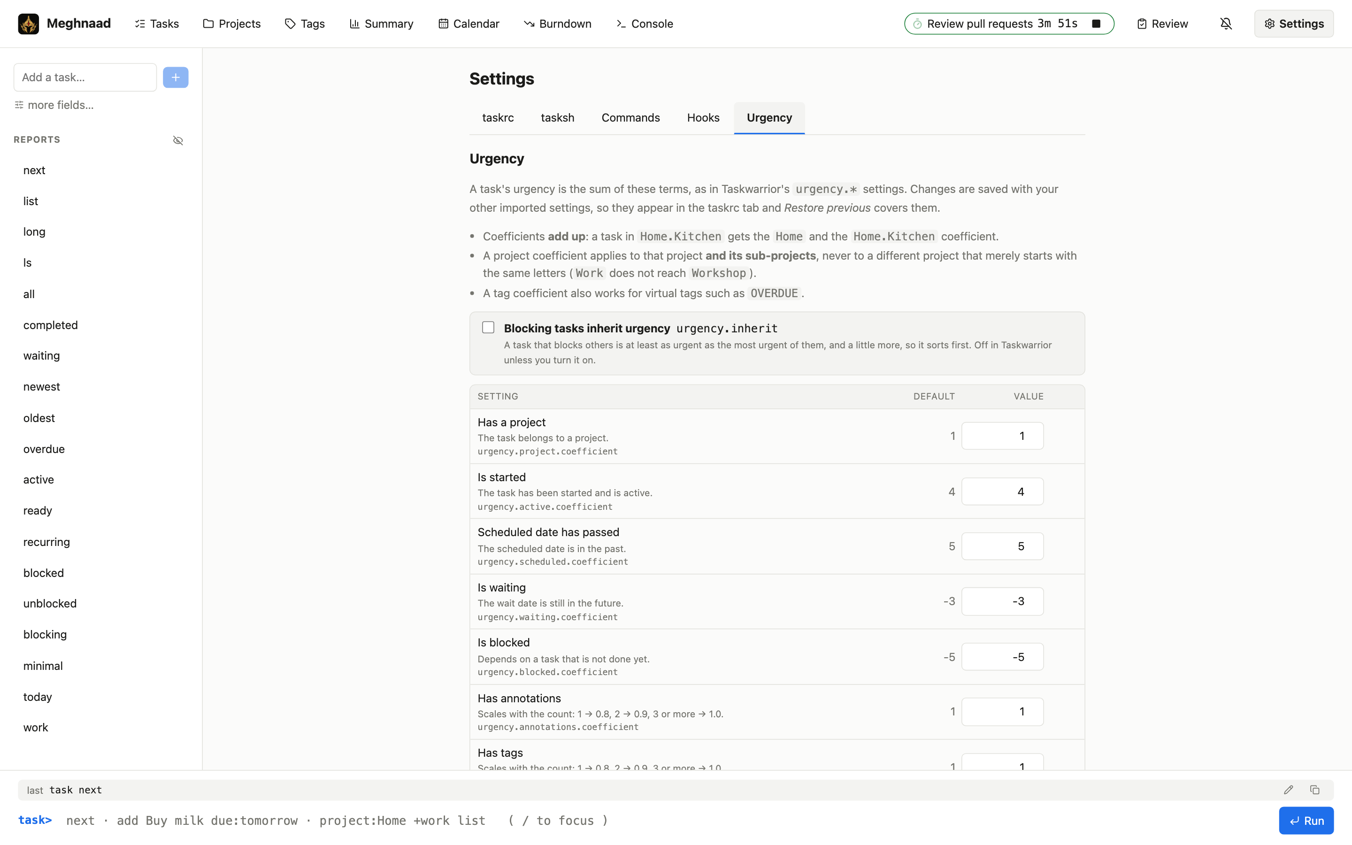
Task: Hide reports using the eye-slash icon
Action: pos(177,140)
